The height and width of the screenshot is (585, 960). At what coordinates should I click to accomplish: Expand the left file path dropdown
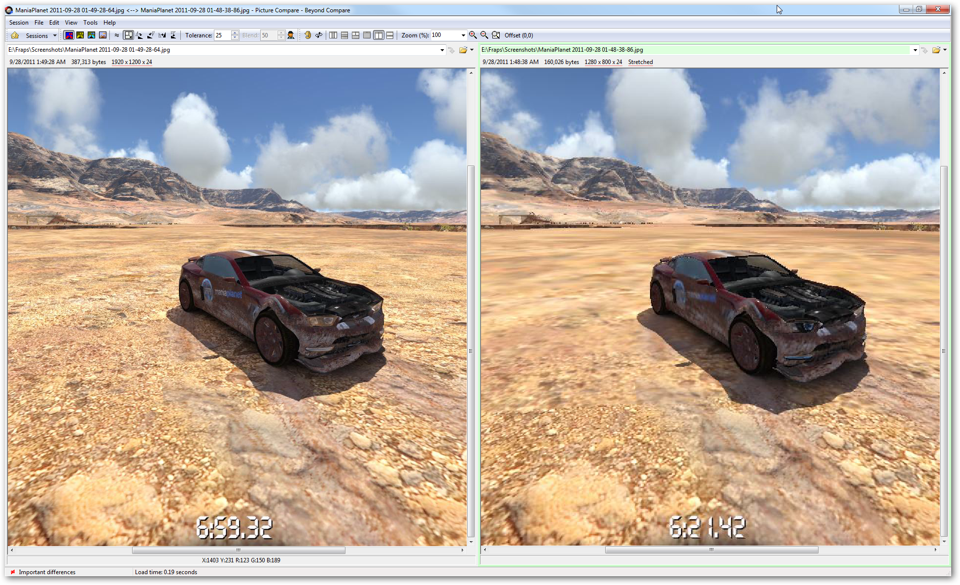pyautogui.click(x=442, y=50)
